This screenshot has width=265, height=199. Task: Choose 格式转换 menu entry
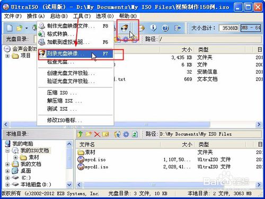(x=76, y=34)
